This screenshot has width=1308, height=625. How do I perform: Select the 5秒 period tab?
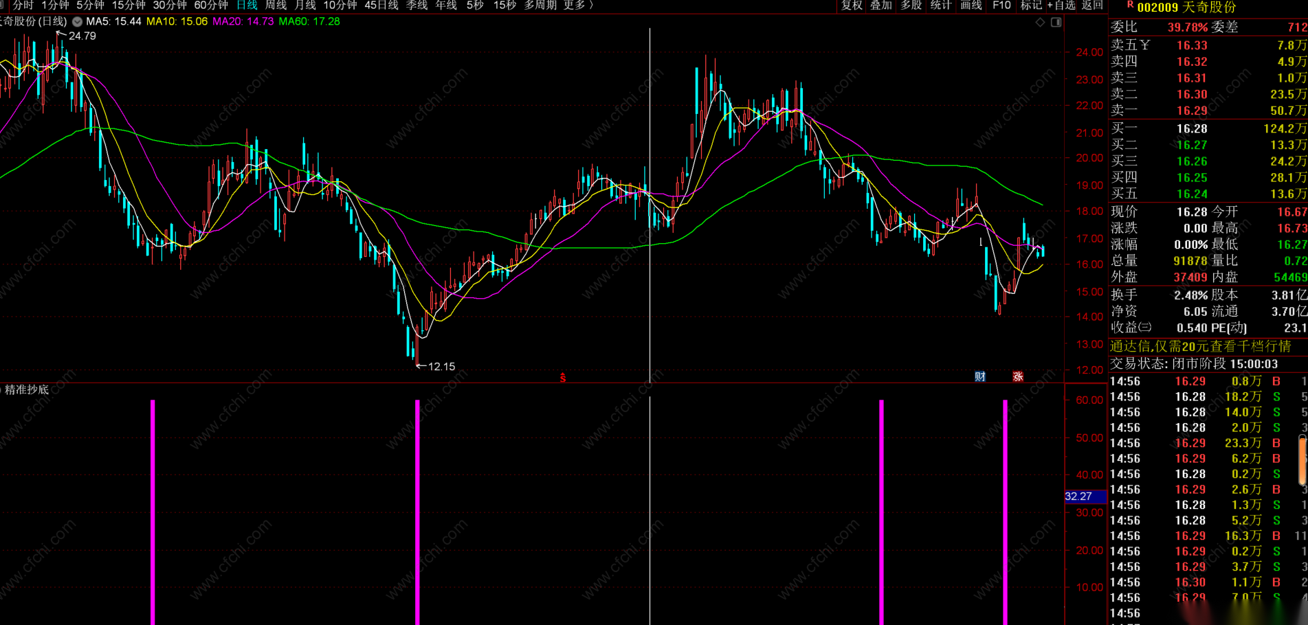pos(475,5)
